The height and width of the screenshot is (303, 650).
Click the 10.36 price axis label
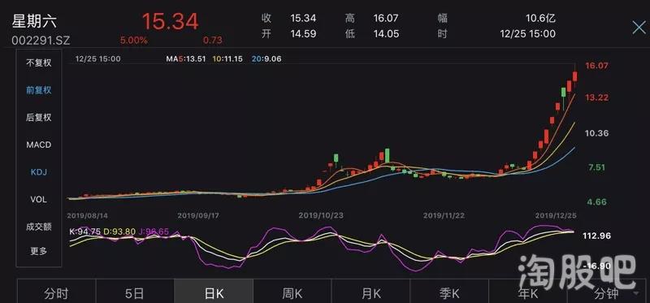[597, 133]
